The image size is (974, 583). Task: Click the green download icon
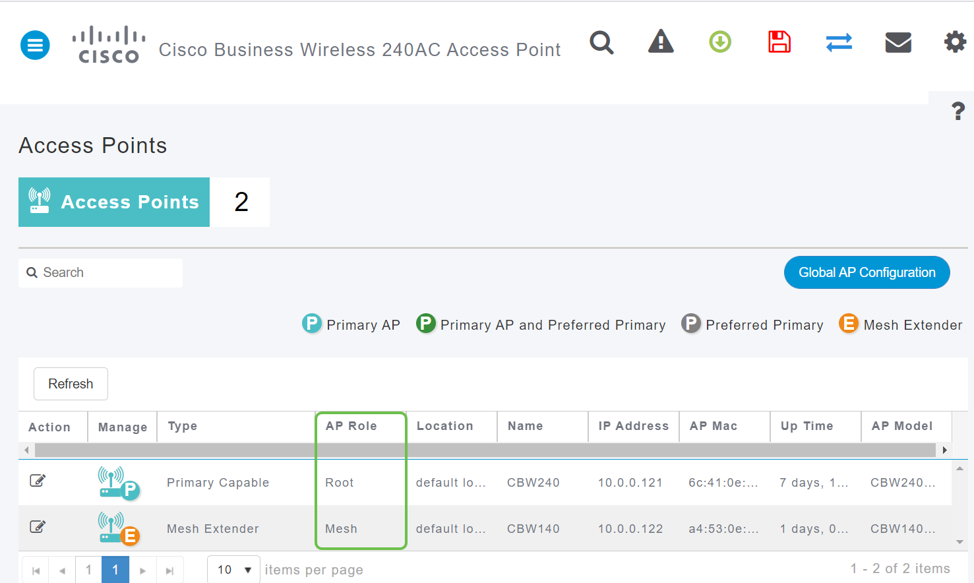tap(720, 42)
